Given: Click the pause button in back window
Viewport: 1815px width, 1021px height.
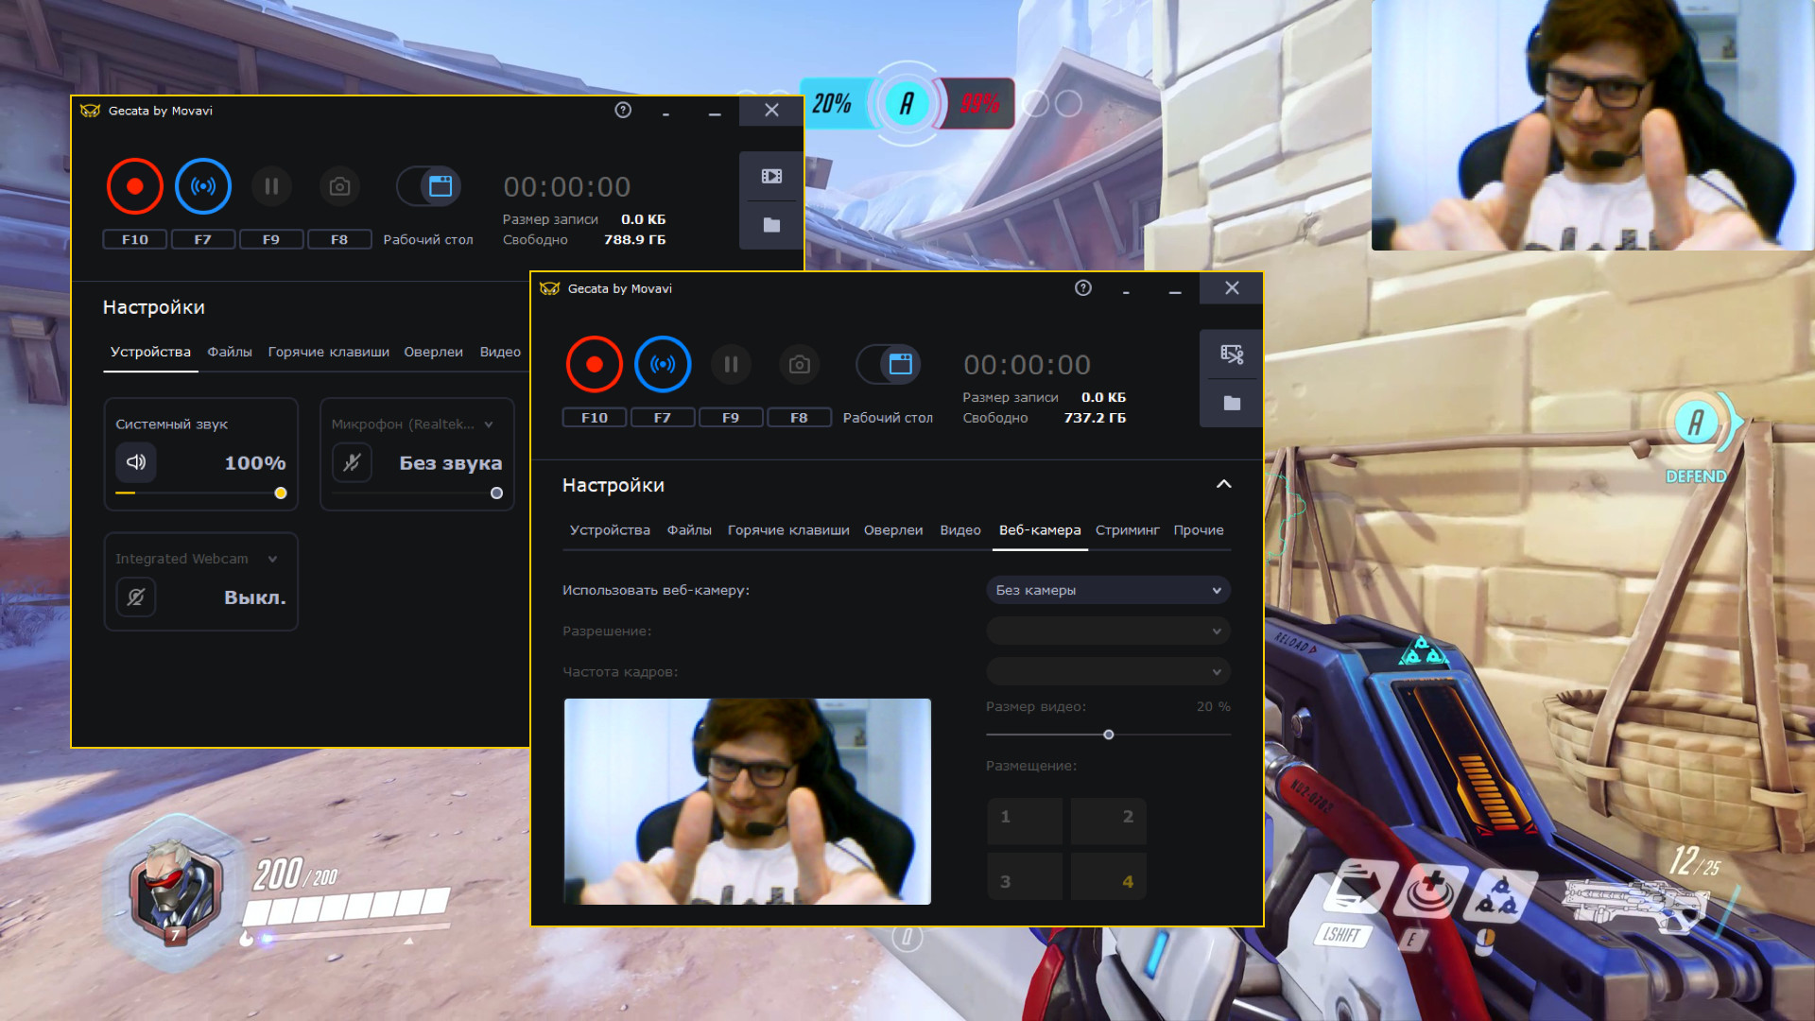Looking at the screenshot, I should [x=271, y=186].
